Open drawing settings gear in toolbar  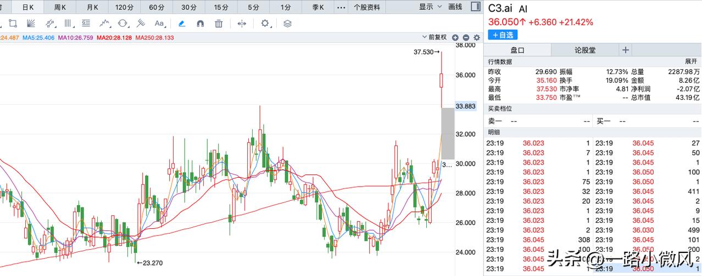tap(266, 24)
